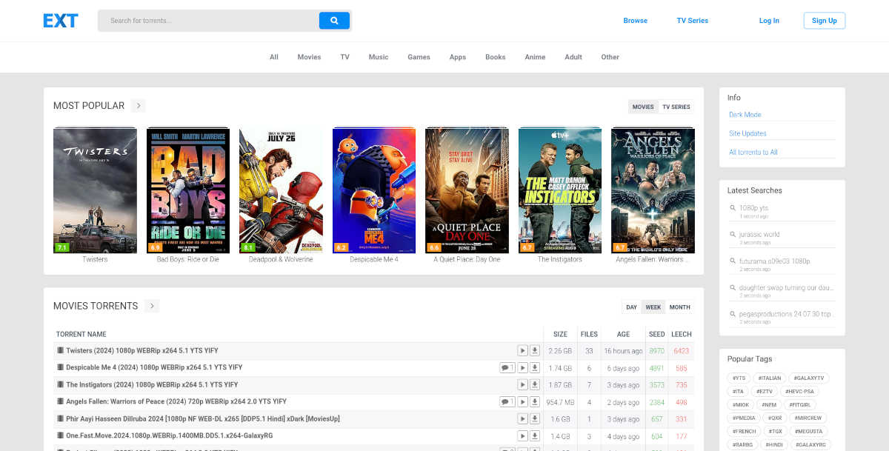Download the Angels Fallen torrent
Image resolution: width=889 pixels, height=451 pixels.
535,402
